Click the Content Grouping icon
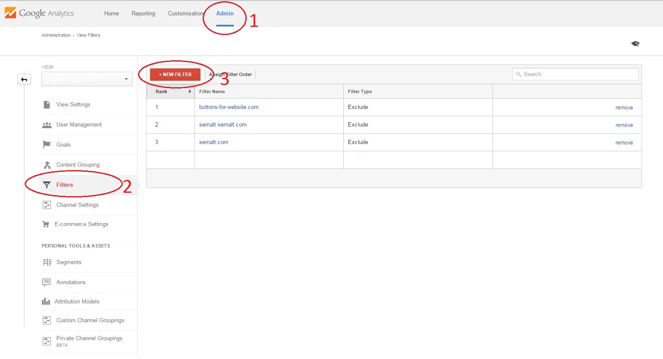Image resolution: width=663 pixels, height=359 pixels. 47,165
